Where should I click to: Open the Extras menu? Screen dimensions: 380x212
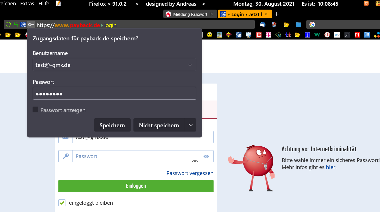[x=27, y=4]
